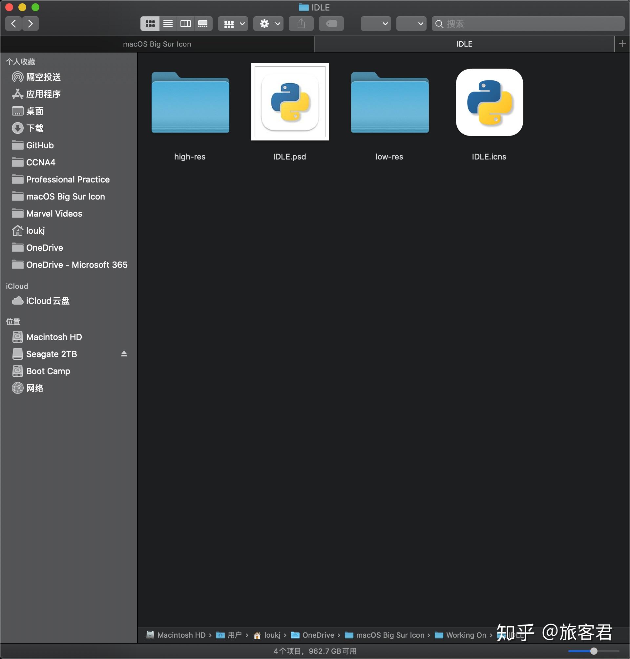Viewport: 630px width, 659px height.
Task: Select Seagate 2TB drive in sidebar
Action: click(69, 354)
